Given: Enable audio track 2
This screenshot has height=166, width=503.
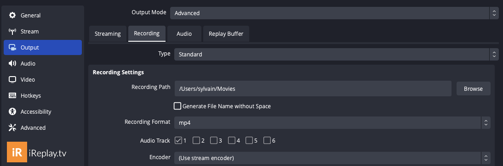Looking at the screenshot, I should pos(196,140).
